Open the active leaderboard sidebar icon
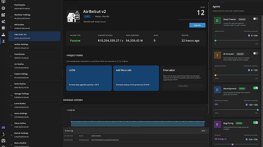This screenshot has width=263, height=147. [x=3, y=41]
